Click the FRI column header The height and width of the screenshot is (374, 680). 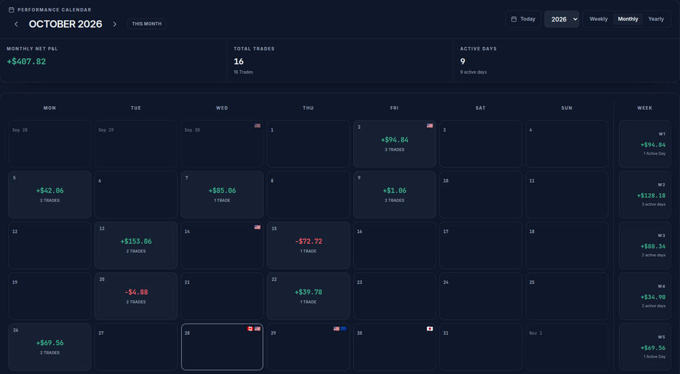click(394, 108)
